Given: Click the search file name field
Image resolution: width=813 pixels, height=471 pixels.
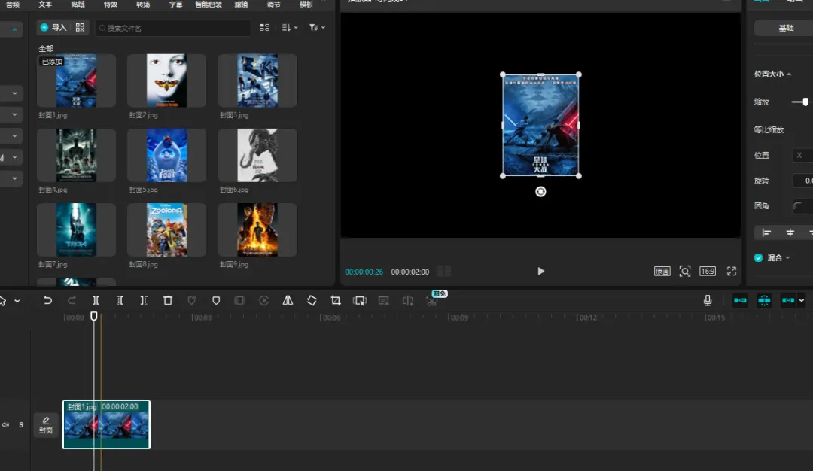Looking at the screenshot, I should point(173,28).
